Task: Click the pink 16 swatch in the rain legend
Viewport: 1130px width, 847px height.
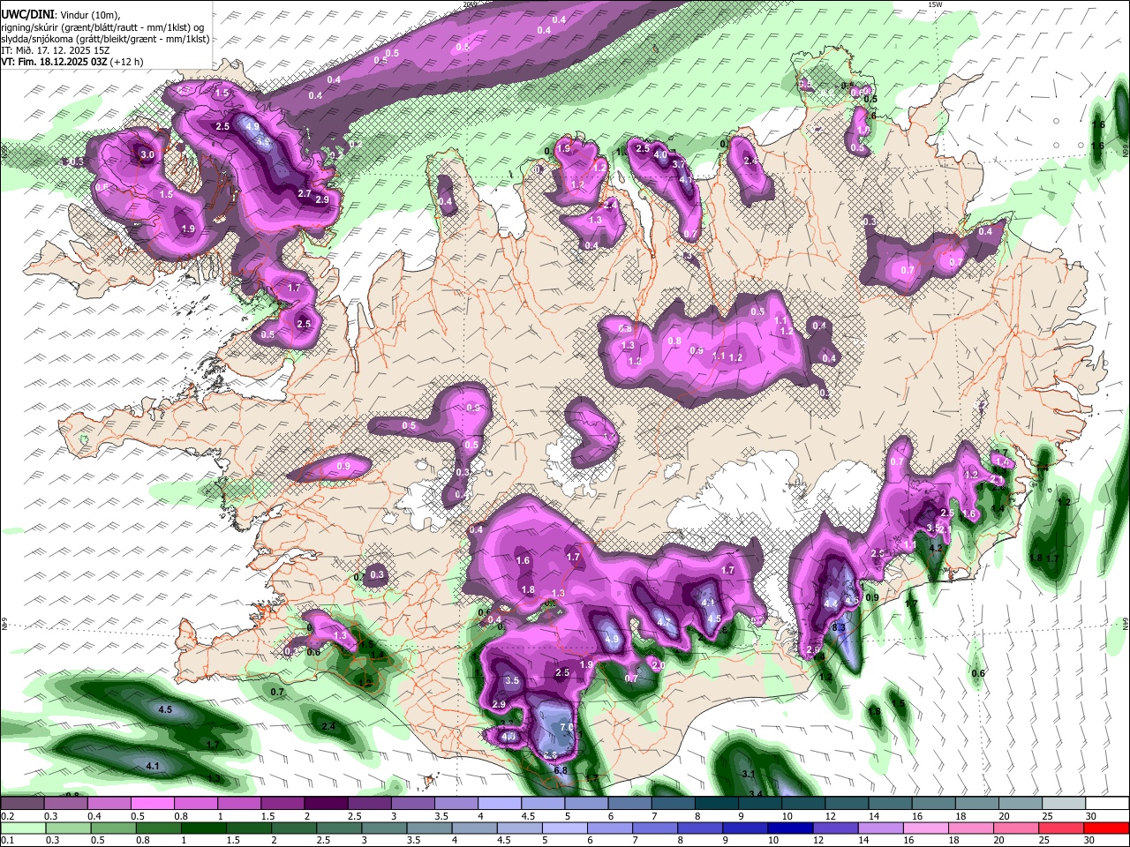Action: (925, 828)
